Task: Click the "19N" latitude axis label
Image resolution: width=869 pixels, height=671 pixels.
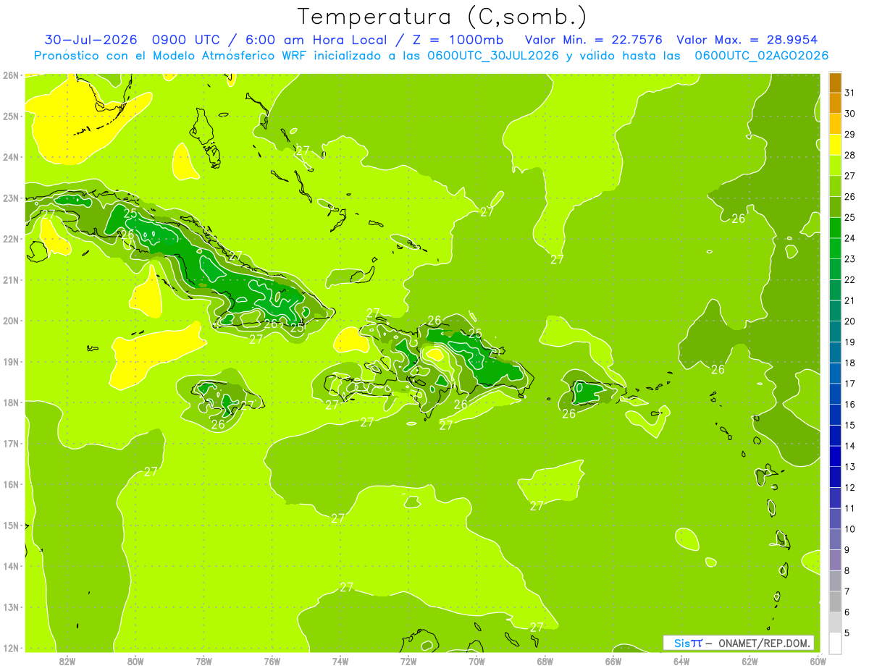Action: pyautogui.click(x=10, y=362)
